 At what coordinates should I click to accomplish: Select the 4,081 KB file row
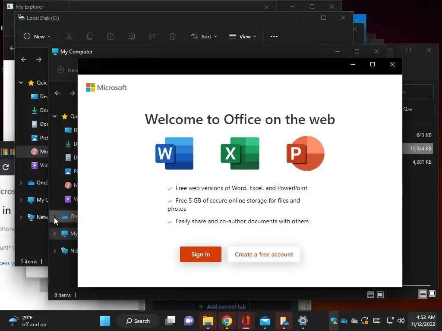coord(418,162)
